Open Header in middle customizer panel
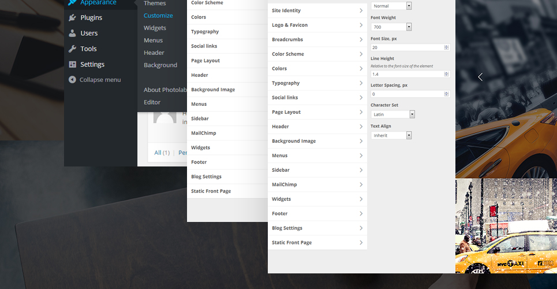The width and height of the screenshot is (557, 289). [227, 75]
